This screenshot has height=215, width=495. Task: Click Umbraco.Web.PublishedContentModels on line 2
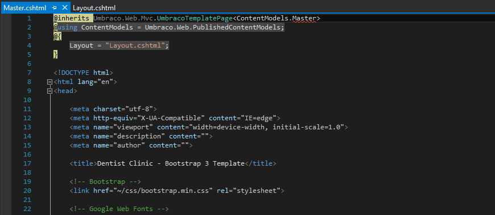point(212,27)
